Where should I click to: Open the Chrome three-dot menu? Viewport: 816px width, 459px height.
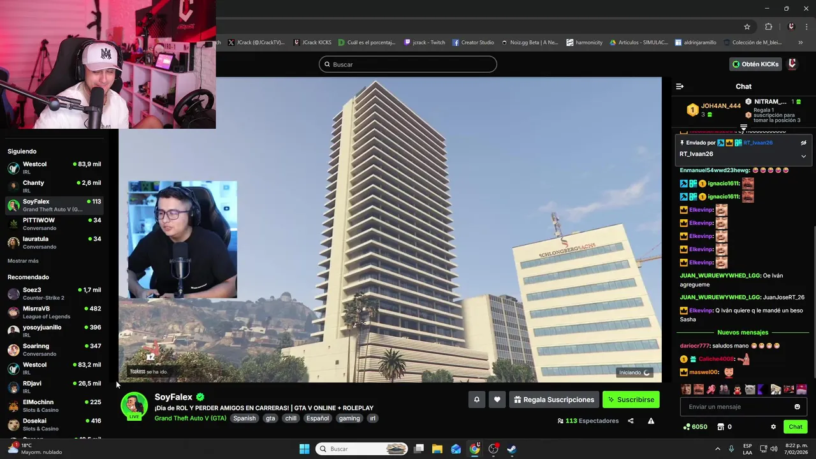pos(806,27)
